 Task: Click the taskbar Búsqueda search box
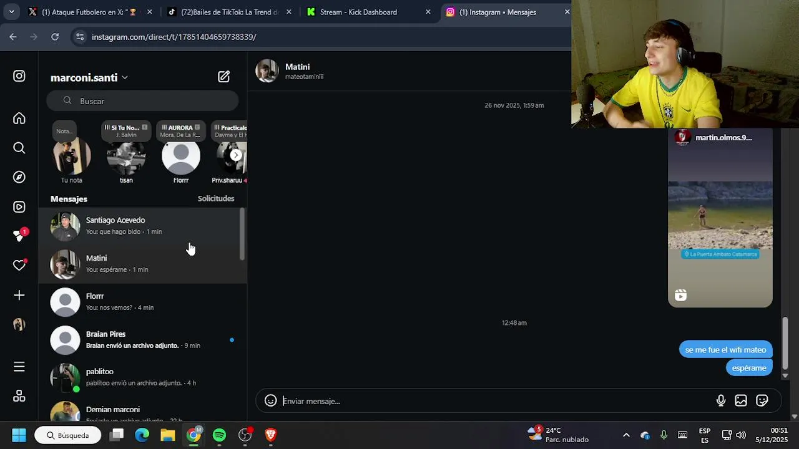click(x=68, y=435)
